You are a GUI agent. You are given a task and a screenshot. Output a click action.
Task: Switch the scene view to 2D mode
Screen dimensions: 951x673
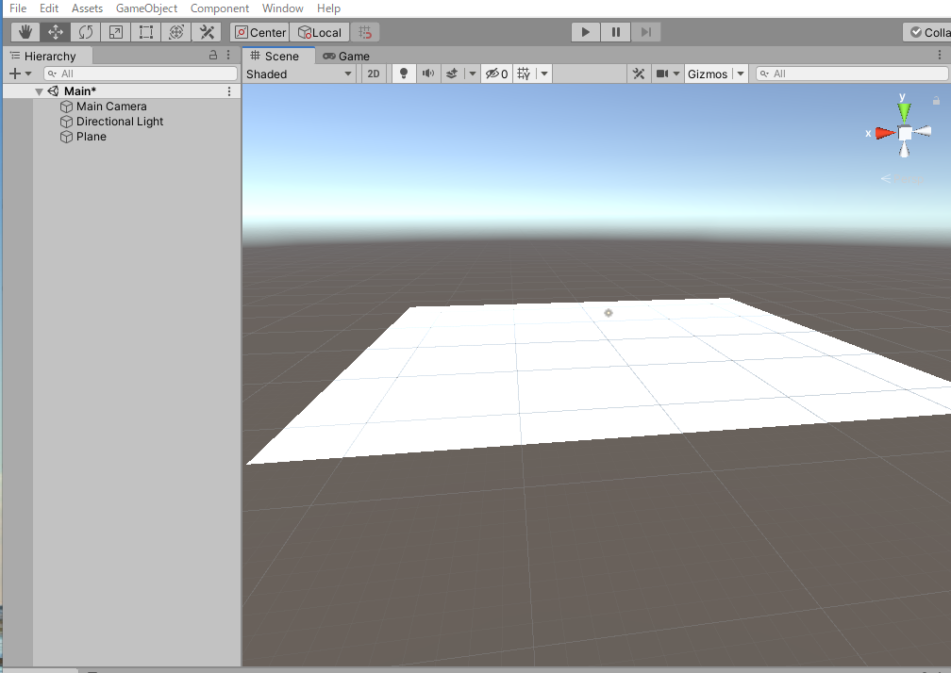tap(374, 73)
